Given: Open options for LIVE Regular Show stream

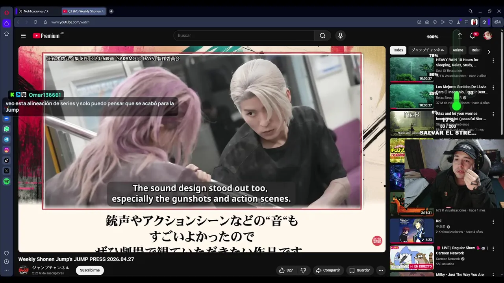Looking at the screenshot, I should (493, 249).
